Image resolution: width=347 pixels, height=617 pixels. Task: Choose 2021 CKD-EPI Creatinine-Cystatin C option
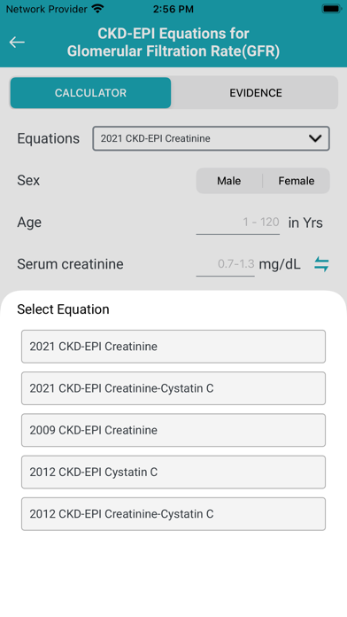[x=173, y=388]
